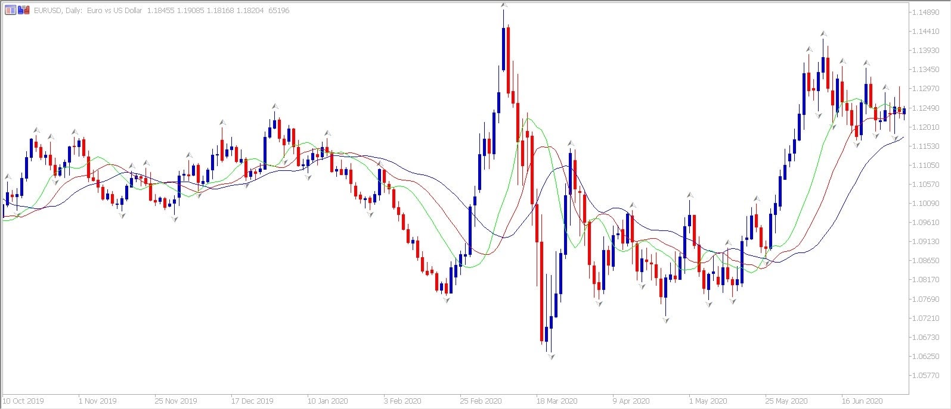Screen dimensions: 951x409
Task: Click the open price value 1.18455
Action: [160, 10]
